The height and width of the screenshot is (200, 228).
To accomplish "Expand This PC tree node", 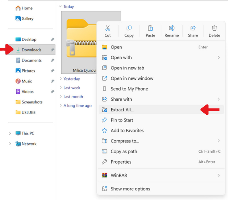I will pyautogui.click(x=10, y=134).
